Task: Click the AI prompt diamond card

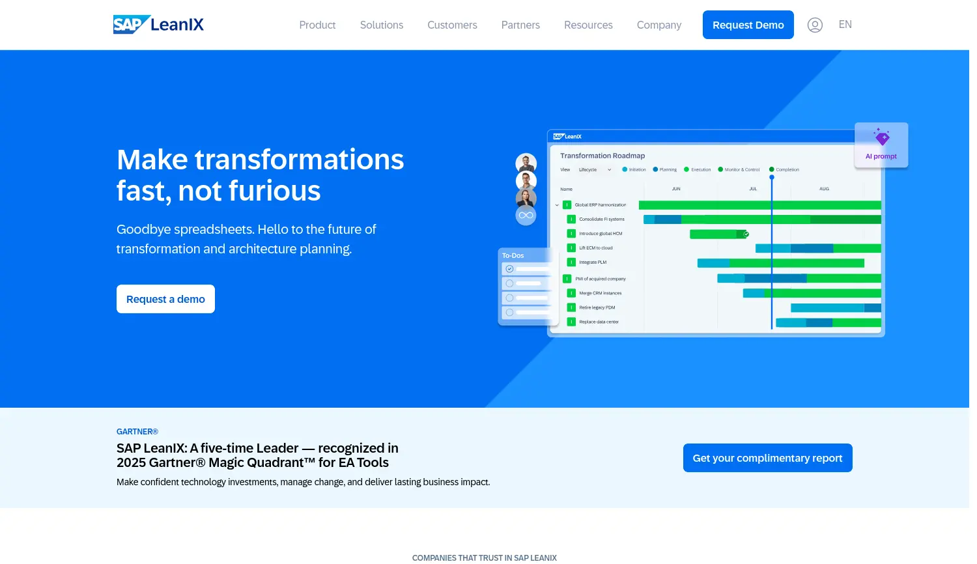Action: pyautogui.click(x=881, y=145)
